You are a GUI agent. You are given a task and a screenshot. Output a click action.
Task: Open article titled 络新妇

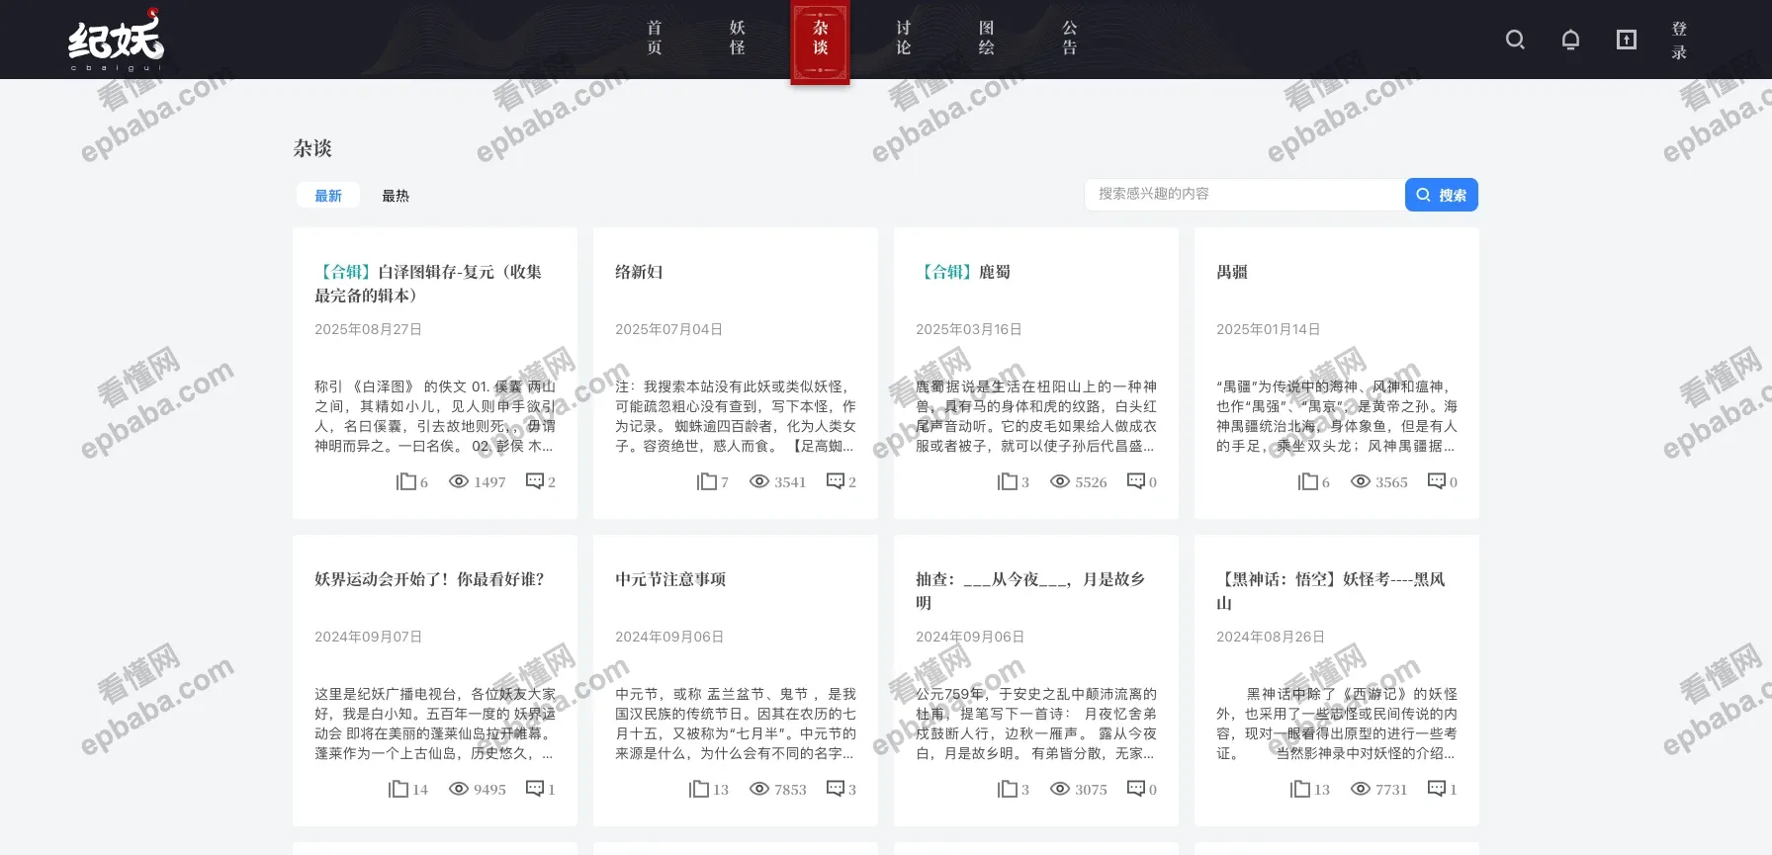pyautogui.click(x=639, y=272)
